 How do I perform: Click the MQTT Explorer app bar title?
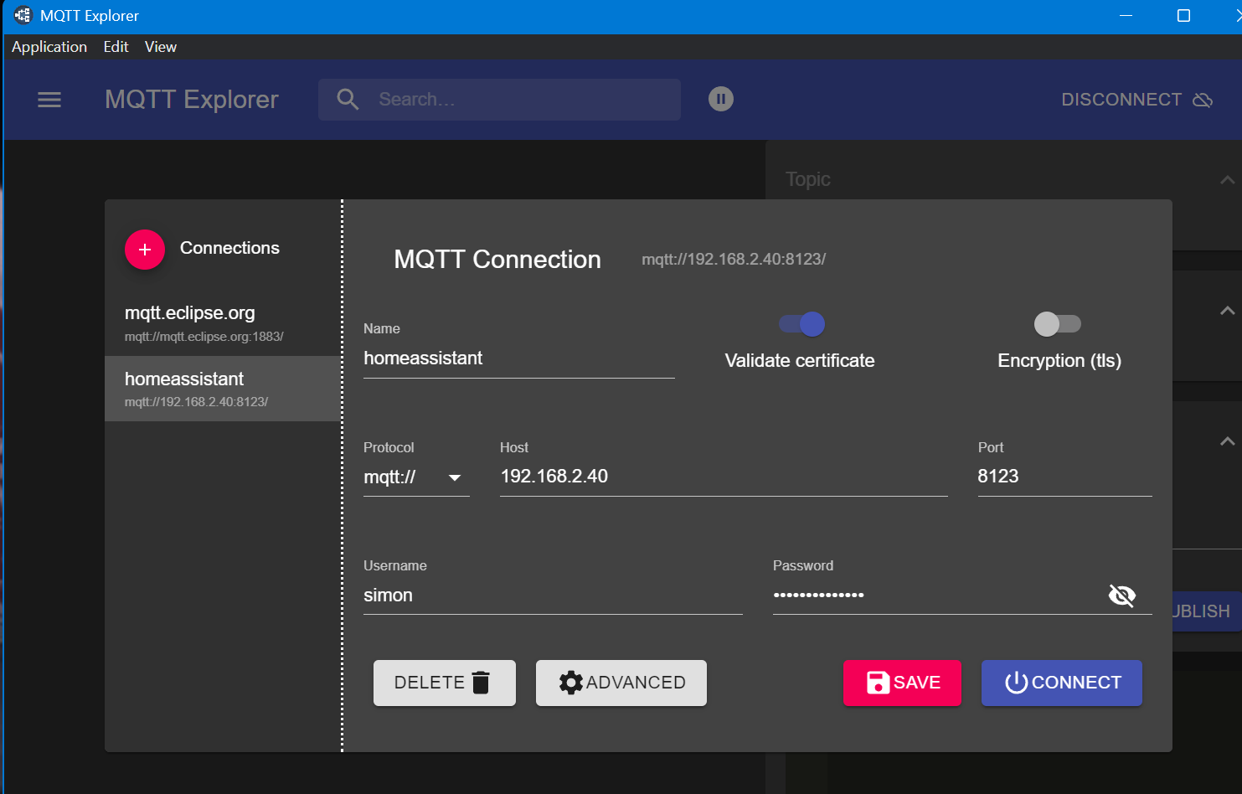point(192,100)
